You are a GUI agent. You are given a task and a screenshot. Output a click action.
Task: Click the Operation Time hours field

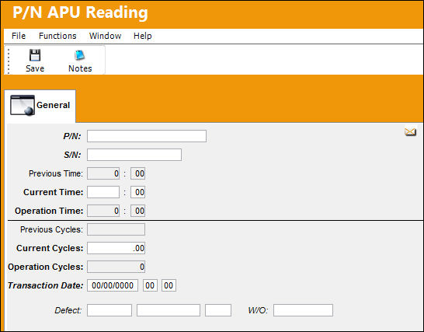pos(103,211)
